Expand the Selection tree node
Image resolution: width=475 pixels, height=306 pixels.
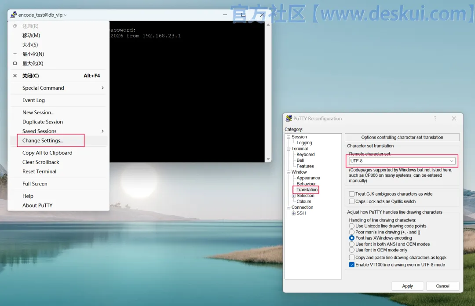click(x=293, y=196)
